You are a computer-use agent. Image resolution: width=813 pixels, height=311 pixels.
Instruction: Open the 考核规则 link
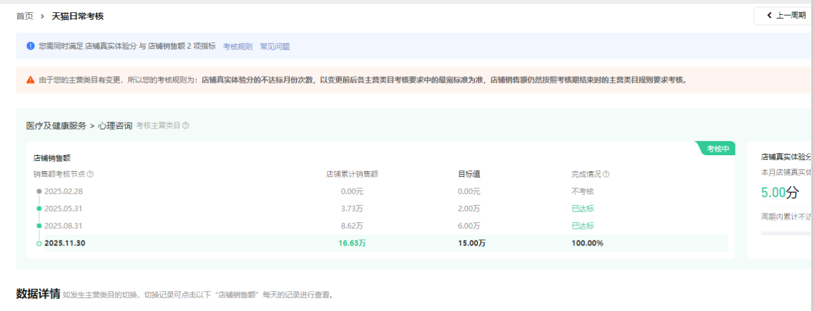(x=237, y=46)
